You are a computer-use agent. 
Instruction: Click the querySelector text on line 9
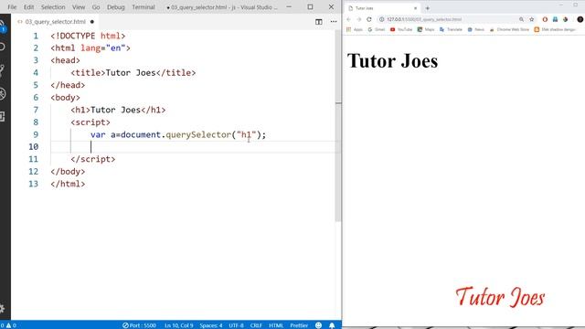point(198,134)
